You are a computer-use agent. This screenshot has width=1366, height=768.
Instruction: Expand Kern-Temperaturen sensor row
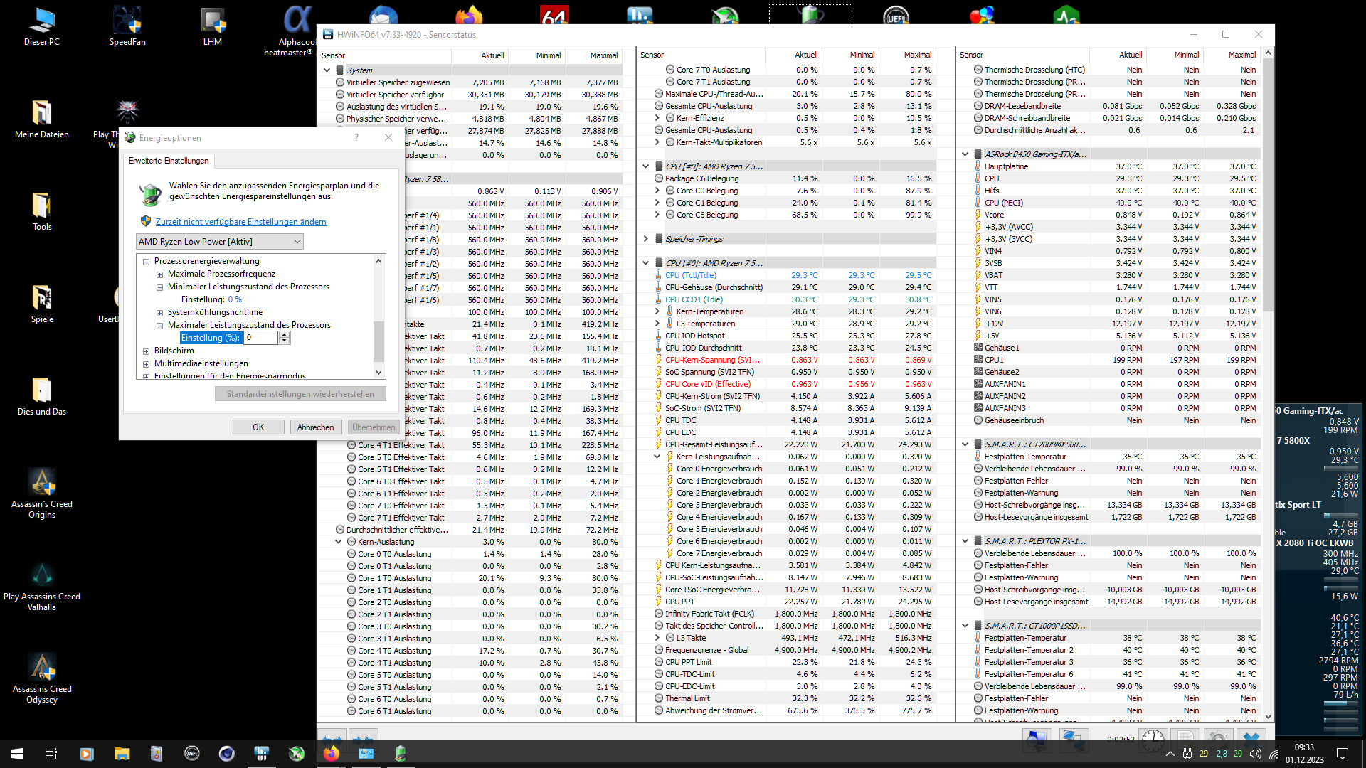[x=657, y=311]
